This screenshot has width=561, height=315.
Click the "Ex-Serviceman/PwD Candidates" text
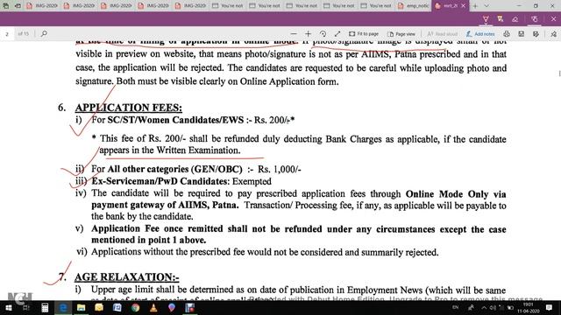(160, 181)
